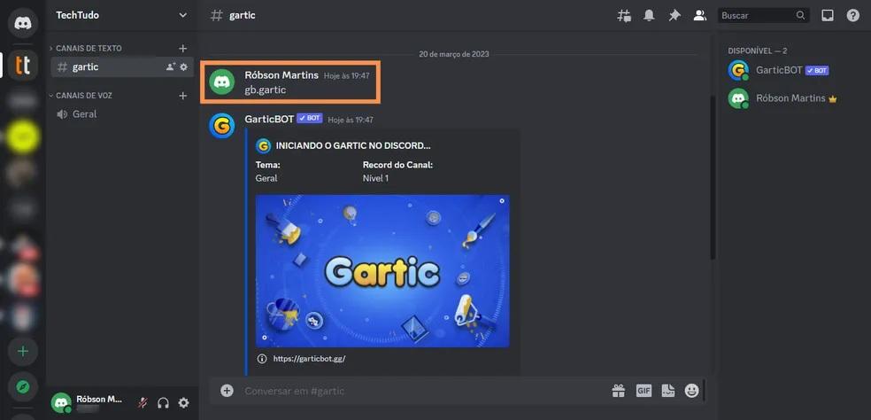Toggle member list visibility icon
The width and height of the screenshot is (871, 420).
coord(700,16)
